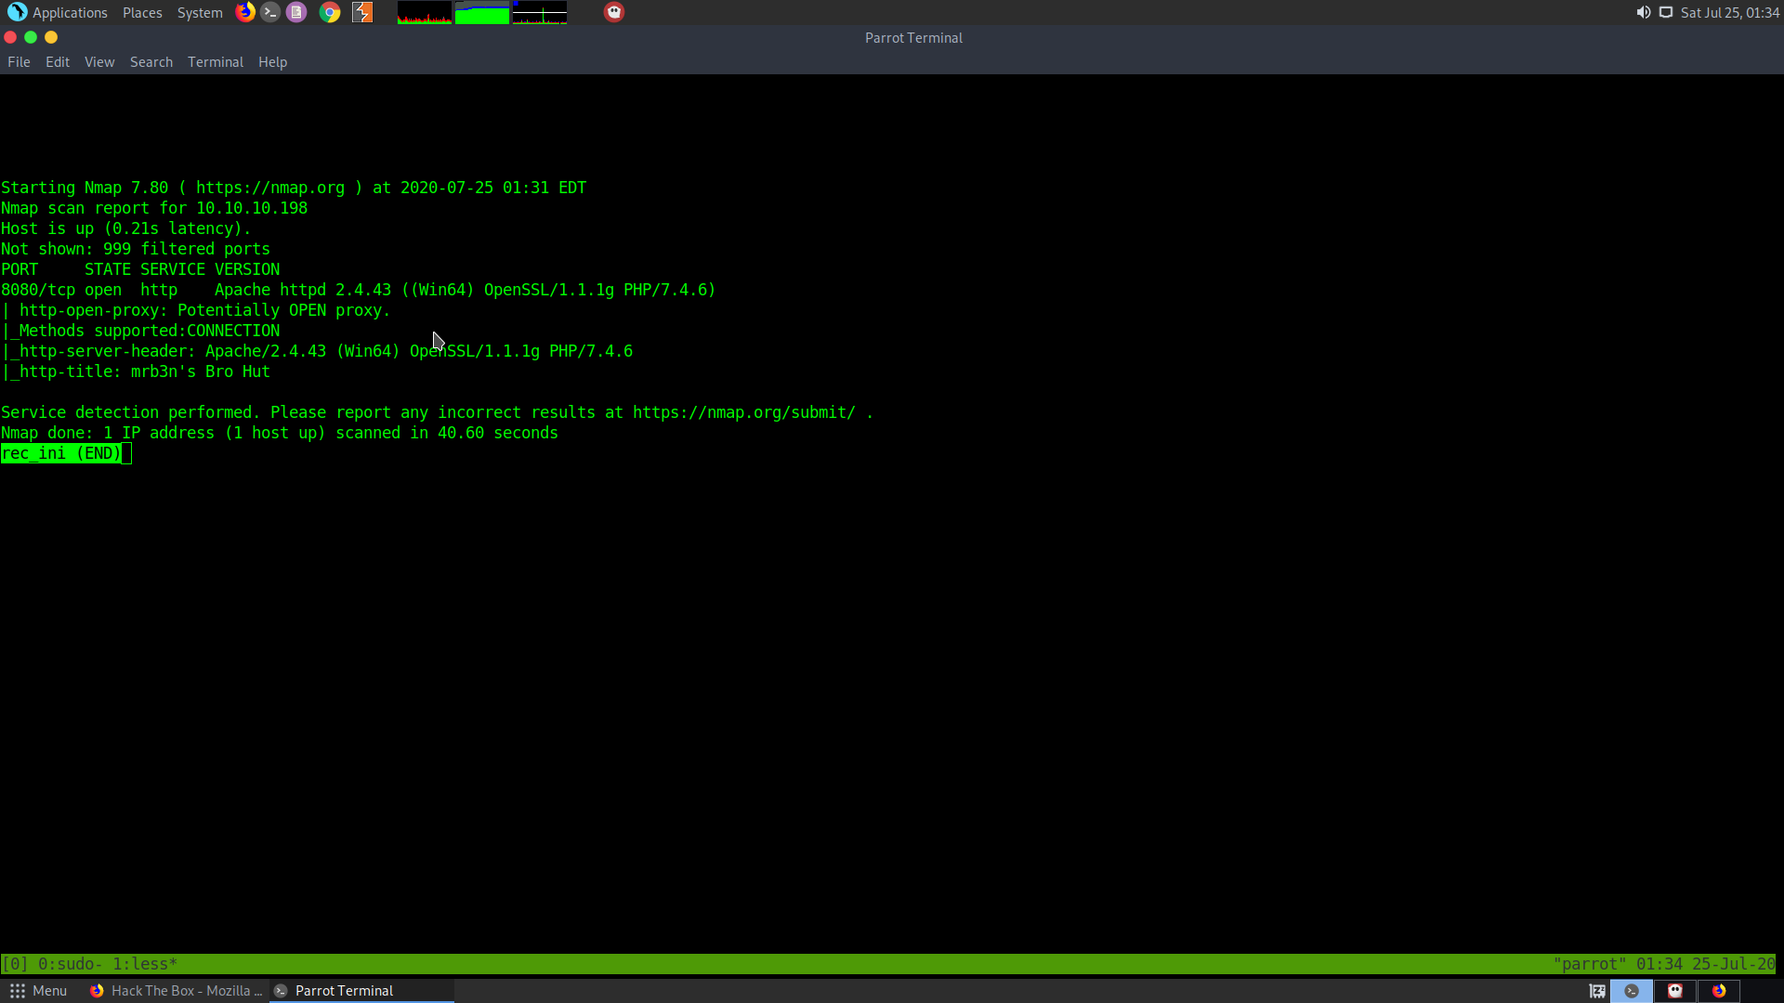Click the CPU usage monitor graph
Screen dimensions: 1784x1003
425,13
